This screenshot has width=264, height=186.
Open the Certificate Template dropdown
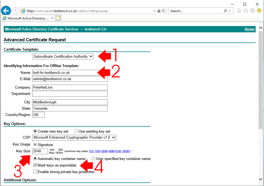63,57
